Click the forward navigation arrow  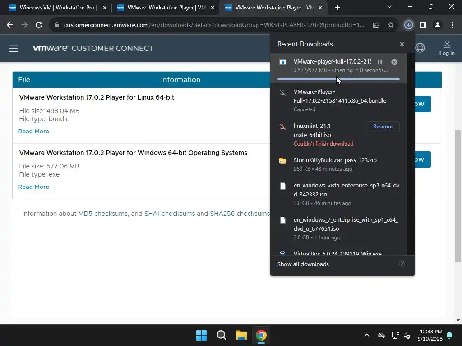(x=24, y=25)
